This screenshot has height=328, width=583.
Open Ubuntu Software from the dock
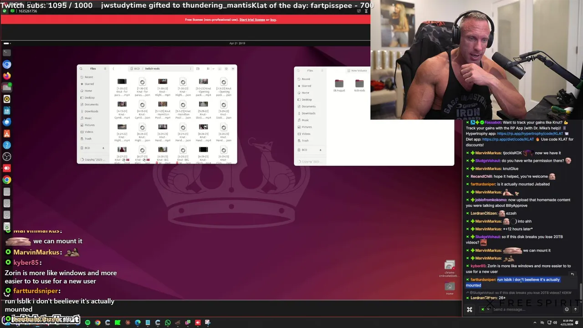(x=7, y=133)
